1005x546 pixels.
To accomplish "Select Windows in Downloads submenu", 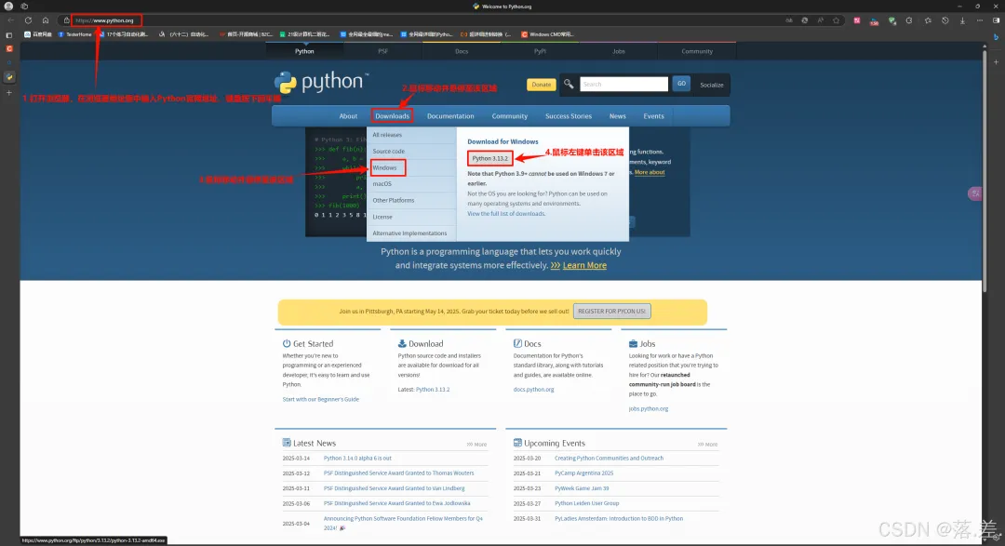I will click(x=411, y=168).
